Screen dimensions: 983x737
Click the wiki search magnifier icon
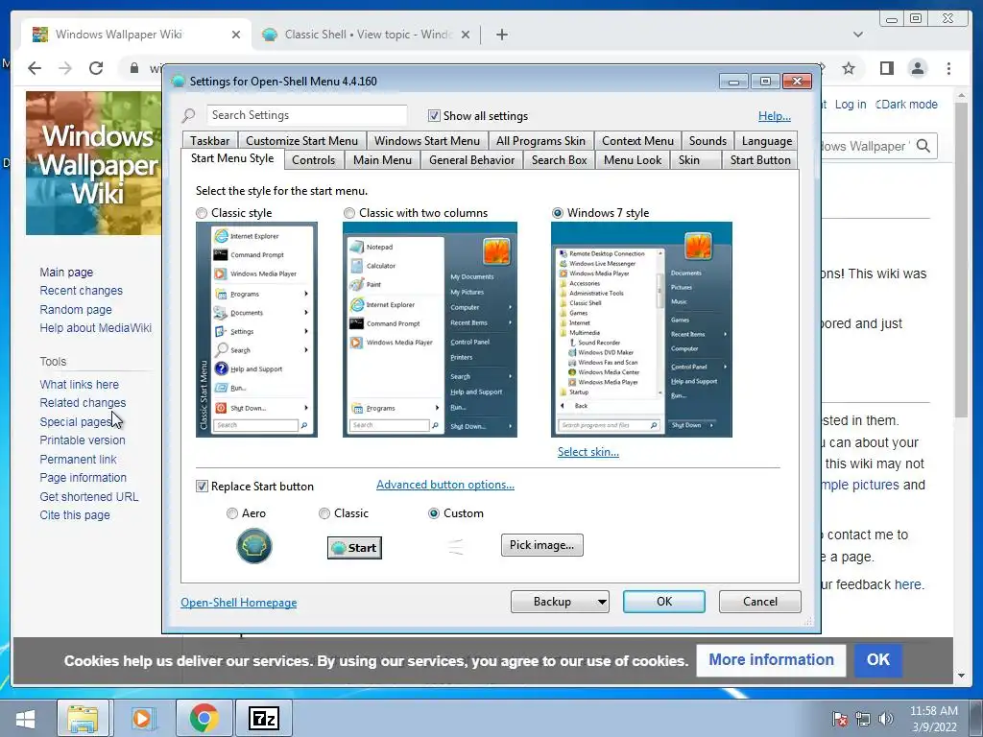(923, 146)
